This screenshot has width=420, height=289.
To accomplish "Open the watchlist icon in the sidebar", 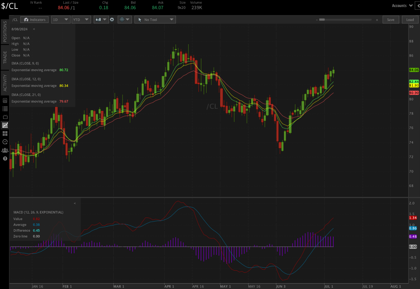I will pos(5,108).
